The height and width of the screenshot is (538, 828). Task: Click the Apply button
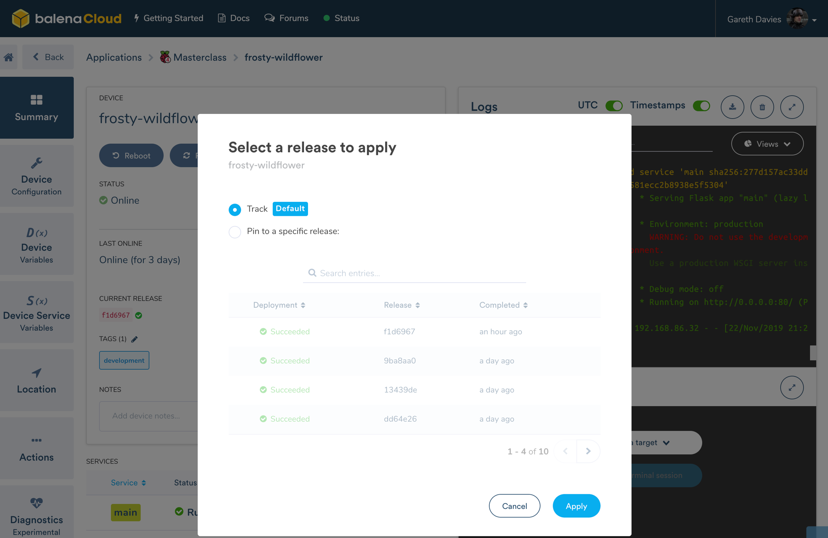(x=576, y=506)
